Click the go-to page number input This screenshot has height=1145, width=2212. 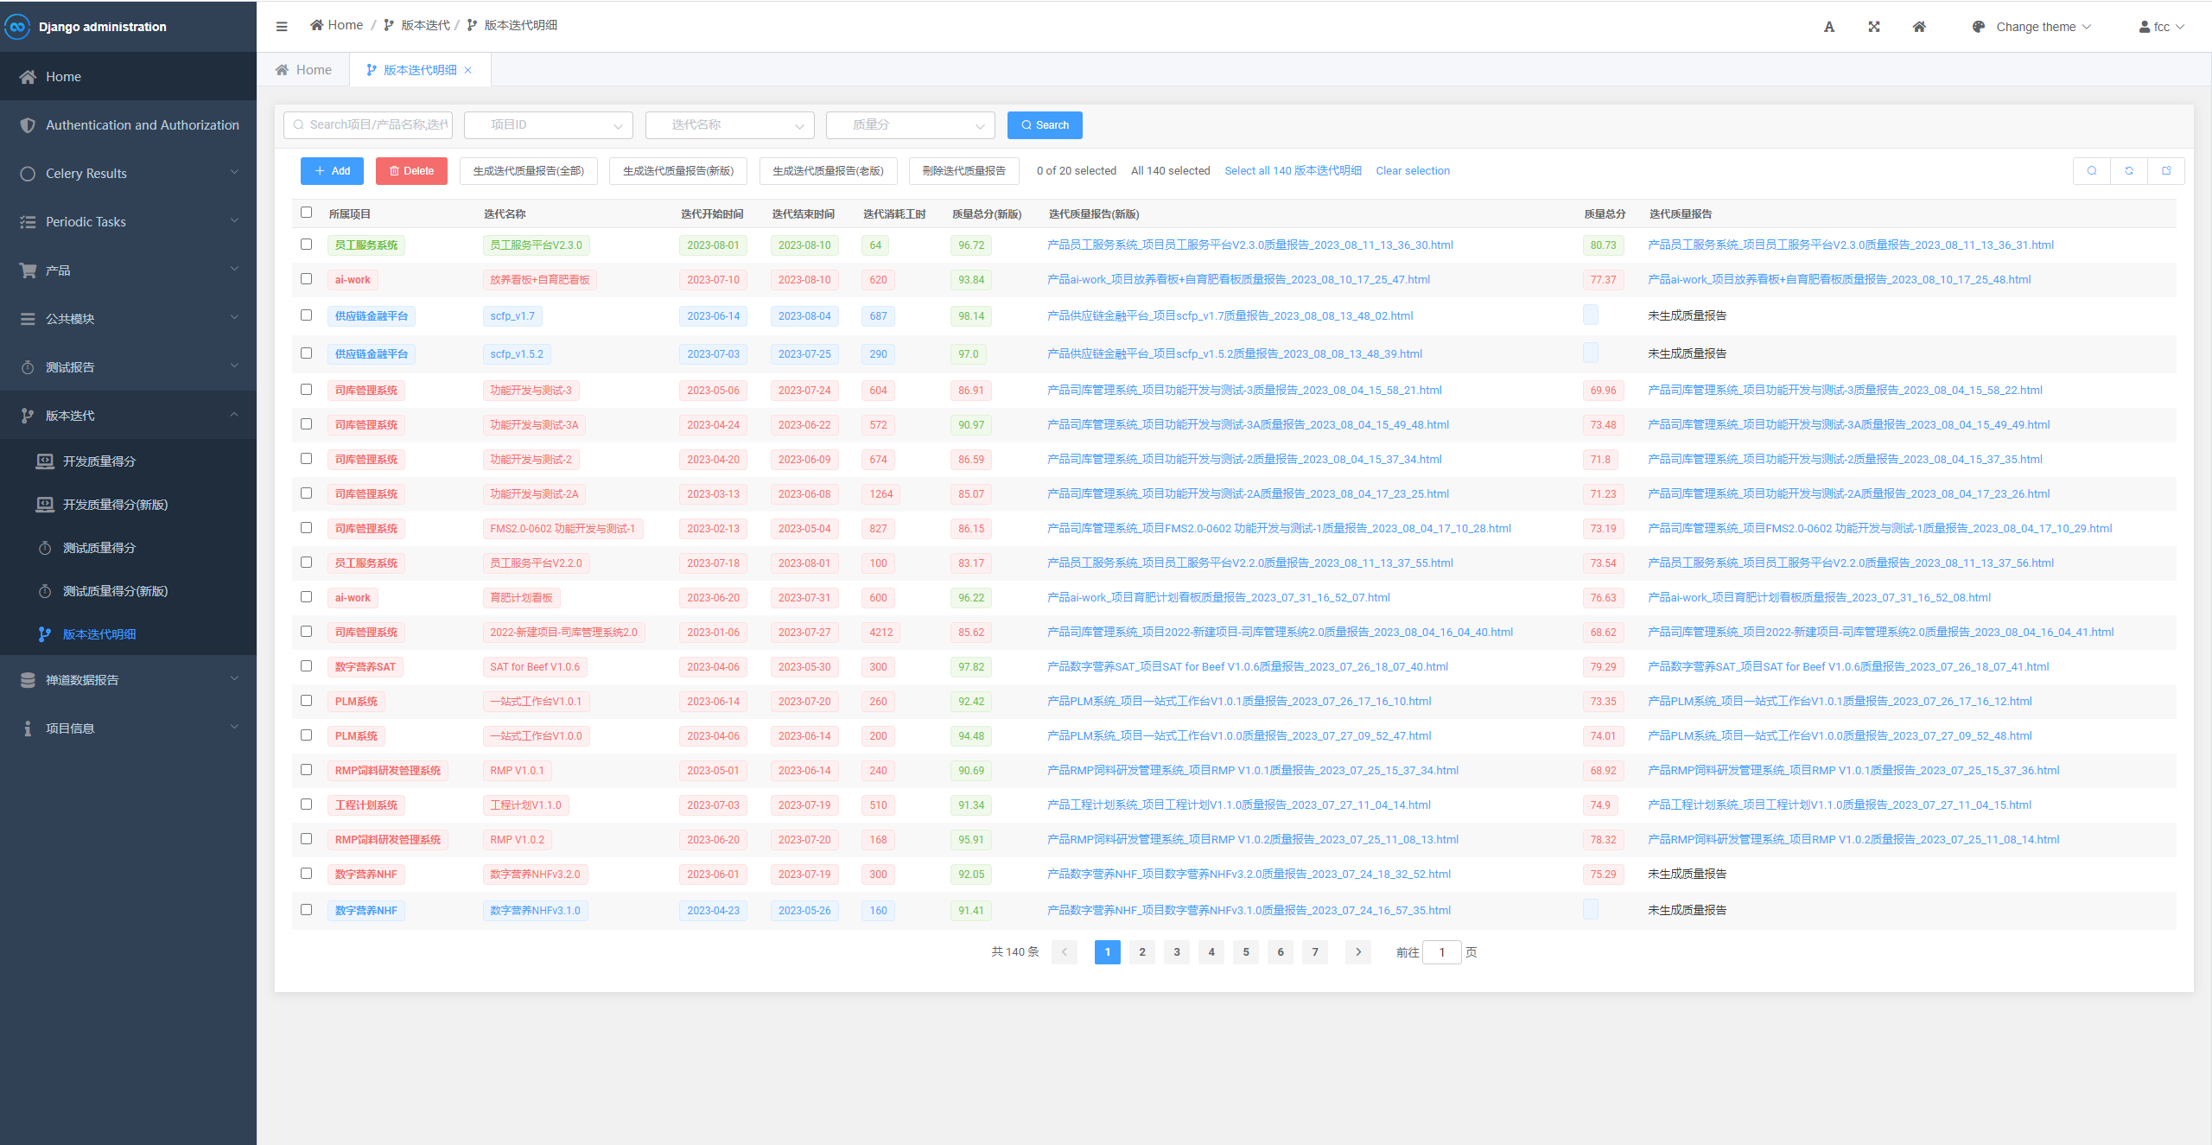(x=1441, y=952)
